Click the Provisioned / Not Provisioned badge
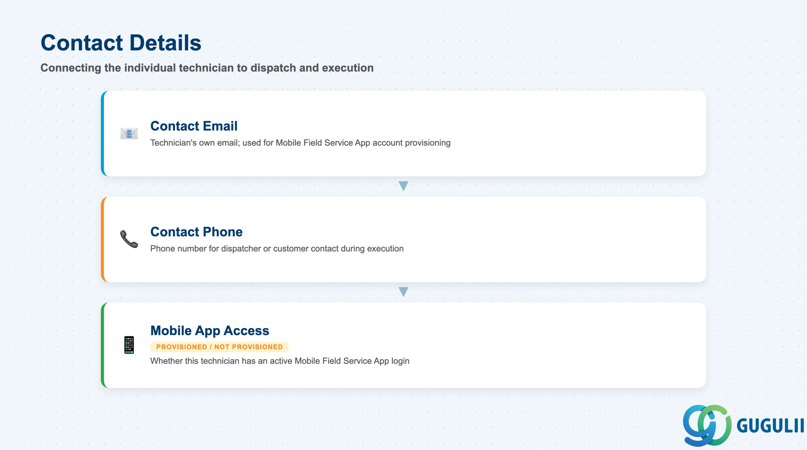 (220, 347)
